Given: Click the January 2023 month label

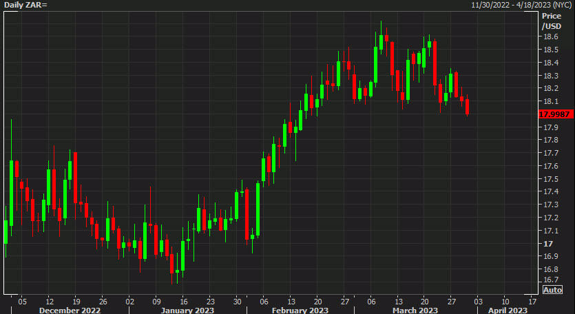Looking at the screenshot, I should pyautogui.click(x=187, y=311).
